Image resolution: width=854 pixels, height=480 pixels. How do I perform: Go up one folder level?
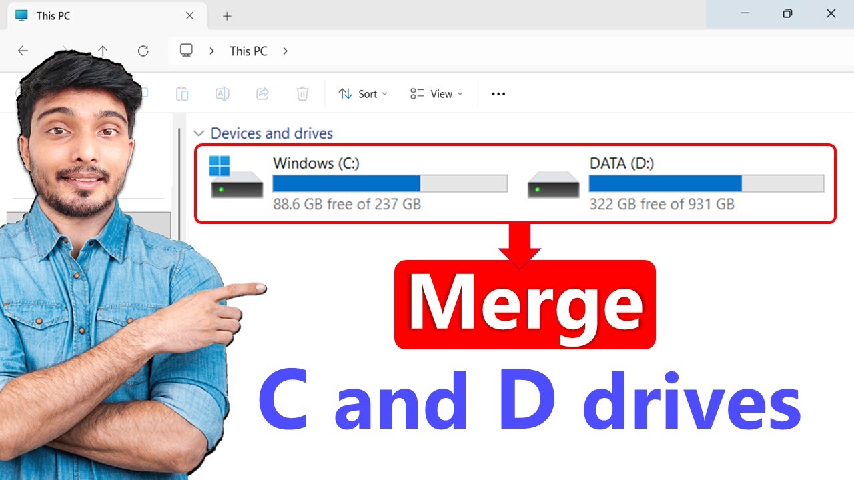pos(103,51)
